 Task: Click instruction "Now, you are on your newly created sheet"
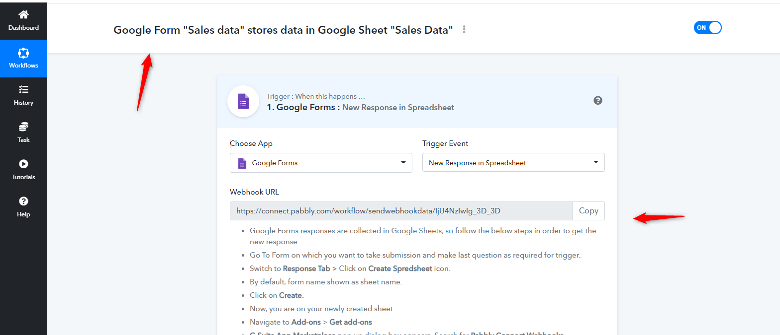pos(321,309)
